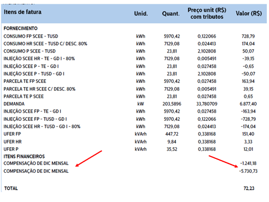Click the 'Unid.' column header
This screenshot has height=202, width=269.
tap(141, 14)
